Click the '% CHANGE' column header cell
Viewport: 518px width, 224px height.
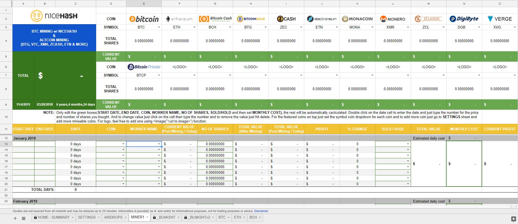click(x=357, y=129)
